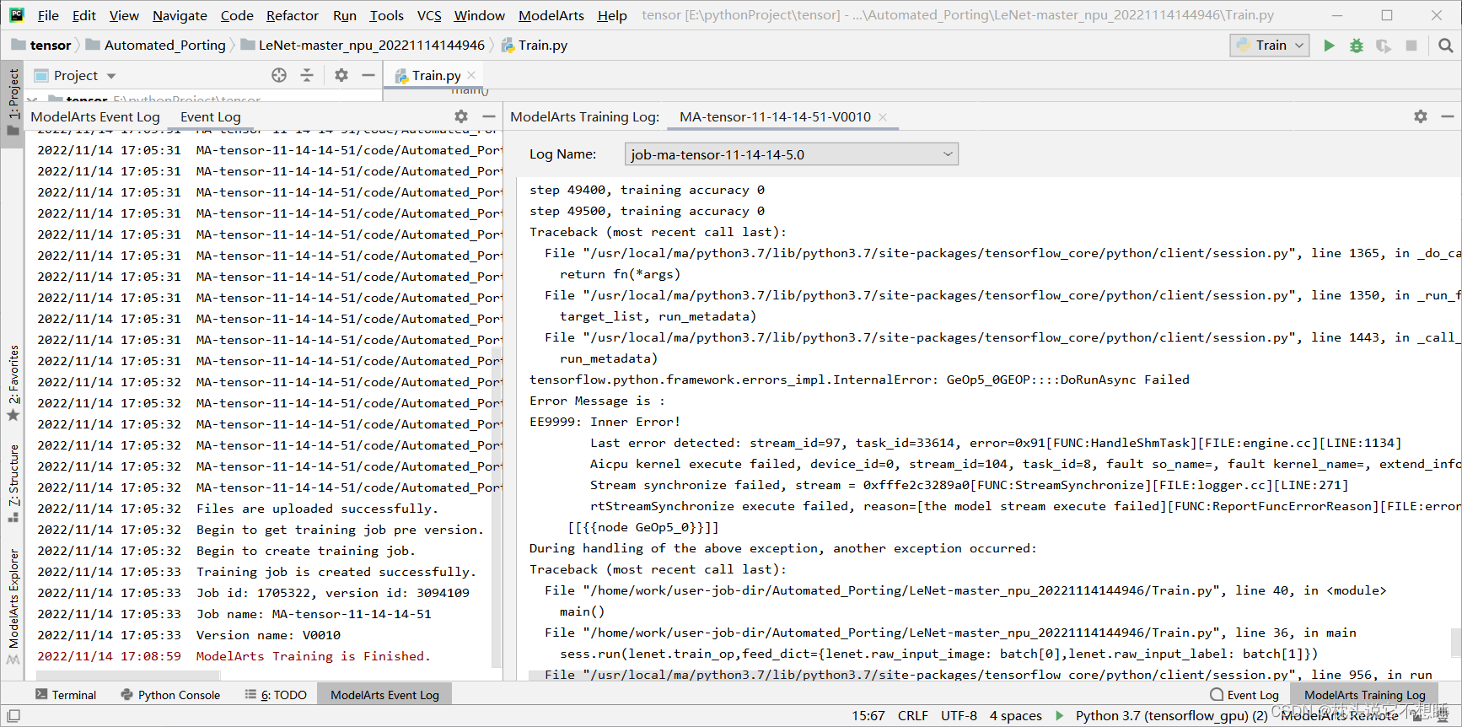Image resolution: width=1462 pixels, height=727 pixels.
Task: Open the Python Console tool window
Action: pos(170,695)
